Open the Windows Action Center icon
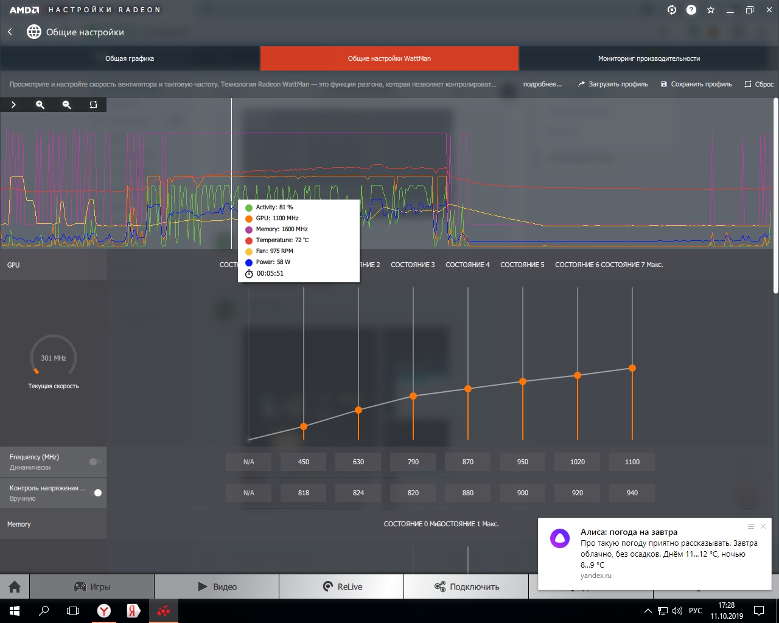The height and width of the screenshot is (623, 779). (759, 611)
